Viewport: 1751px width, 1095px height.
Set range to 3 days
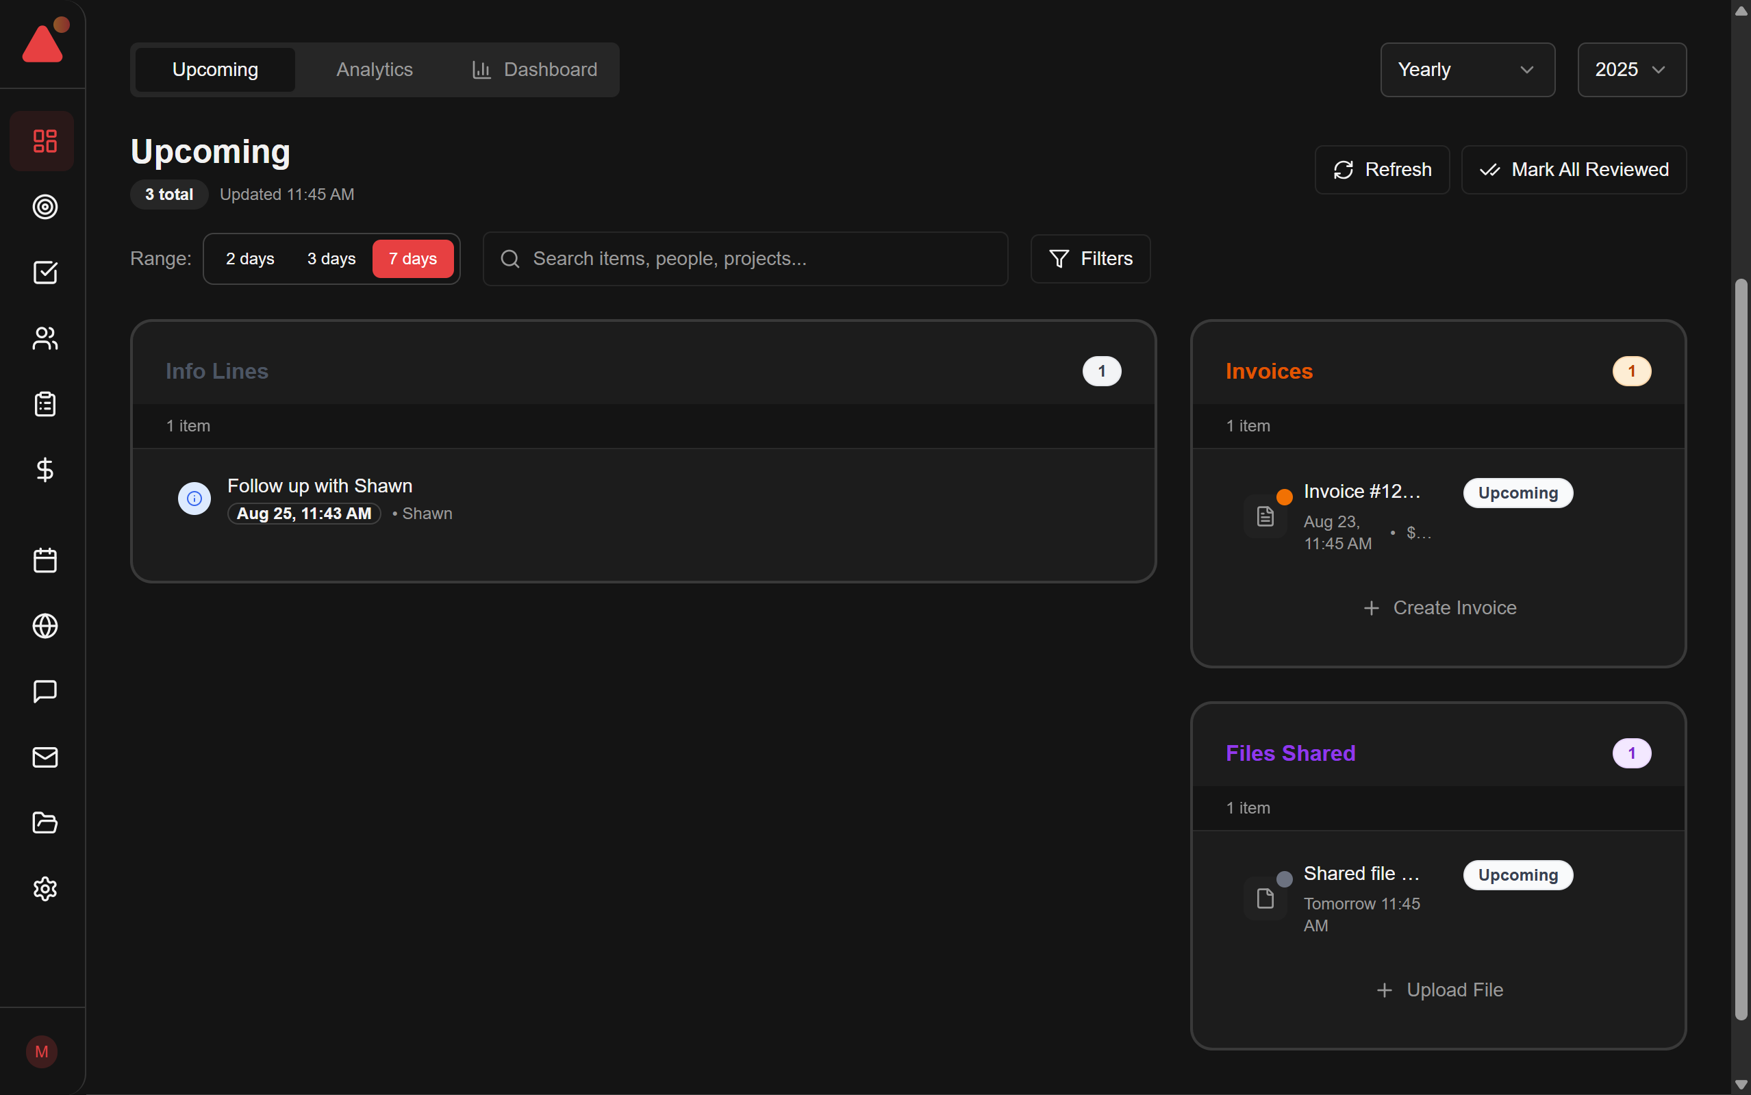pos(331,259)
